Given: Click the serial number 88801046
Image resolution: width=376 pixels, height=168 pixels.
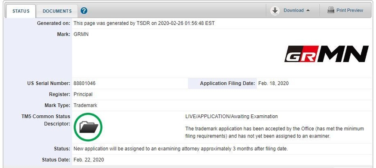Looking at the screenshot, I should coord(84,83).
